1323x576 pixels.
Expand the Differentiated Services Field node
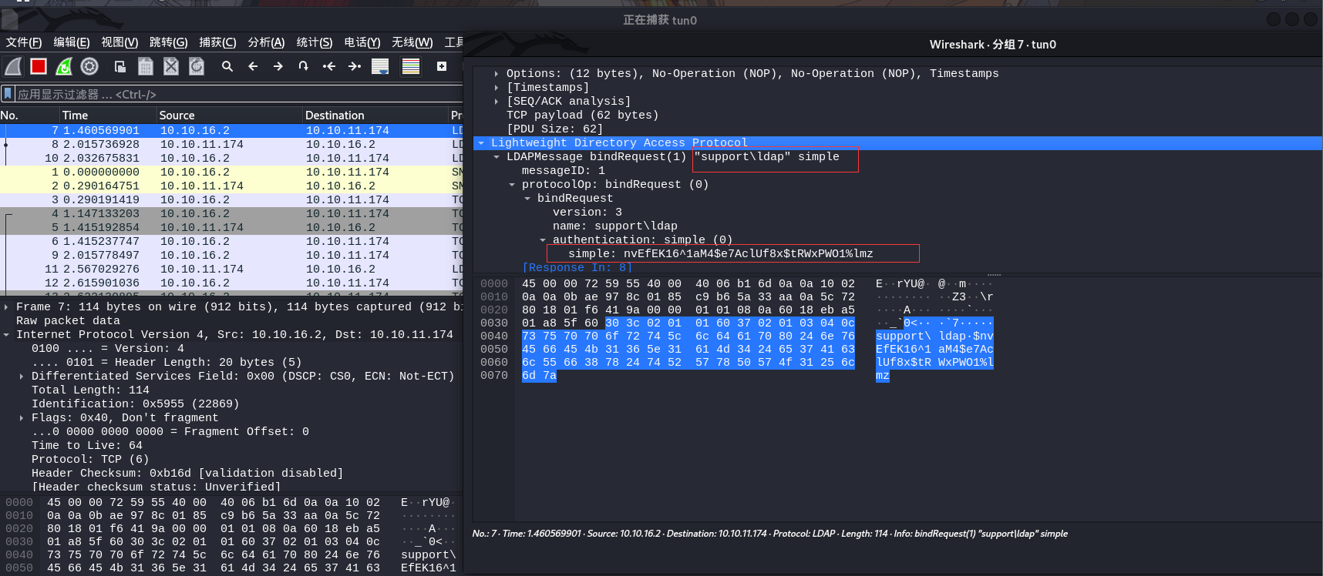tap(22, 377)
